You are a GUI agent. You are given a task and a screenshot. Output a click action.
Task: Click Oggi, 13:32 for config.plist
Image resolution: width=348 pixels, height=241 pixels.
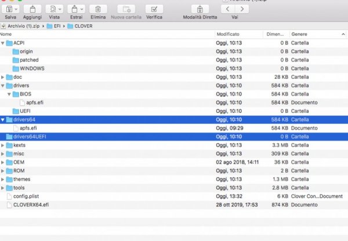tap(229, 196)
